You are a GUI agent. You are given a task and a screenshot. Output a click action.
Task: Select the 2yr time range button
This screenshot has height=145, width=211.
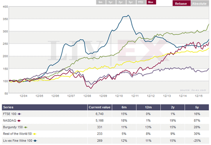click(x=121, y=2)
